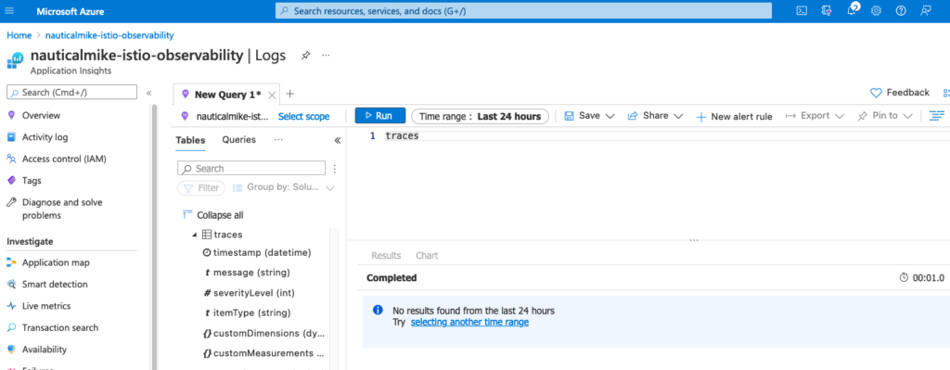Run the traces query
The width and height of the screenshot is (950, 370).
click(x=379, y=116)
